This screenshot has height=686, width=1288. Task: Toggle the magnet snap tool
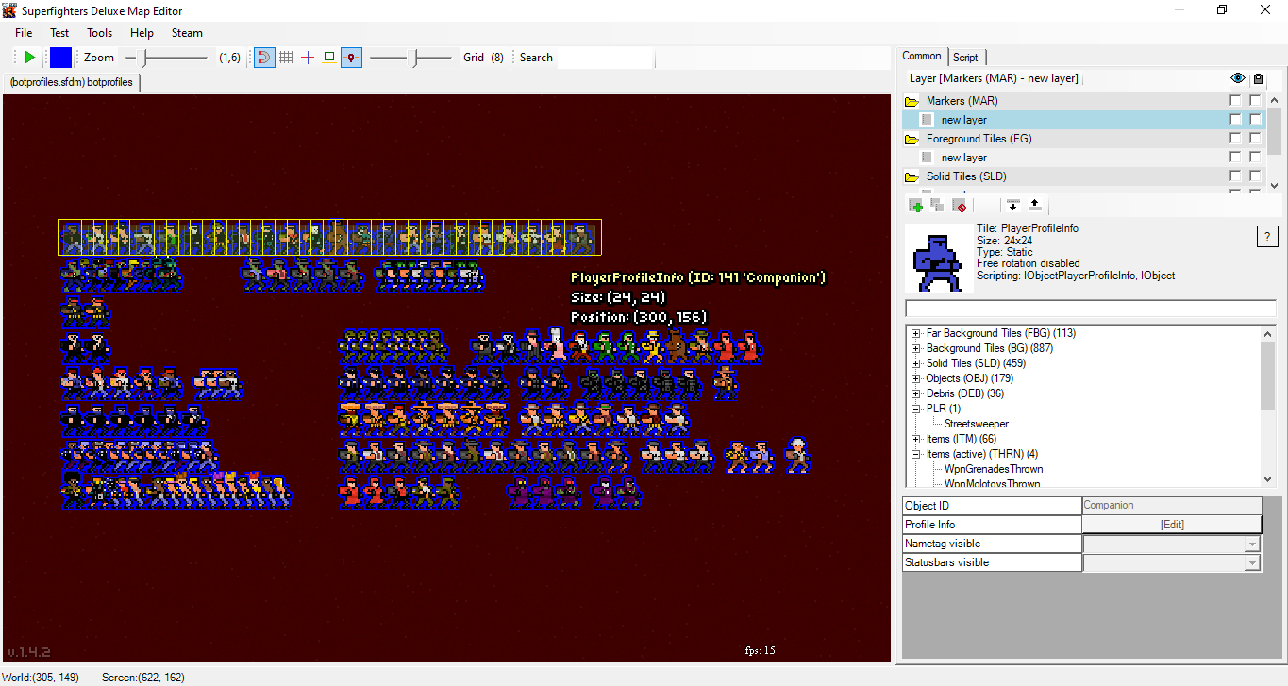[264, 58]
